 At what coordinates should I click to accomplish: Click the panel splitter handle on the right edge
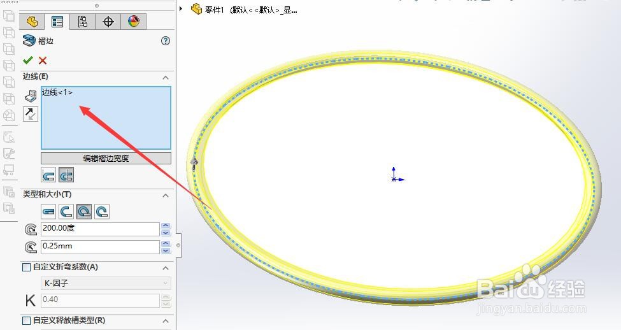[x=178, y=245]
